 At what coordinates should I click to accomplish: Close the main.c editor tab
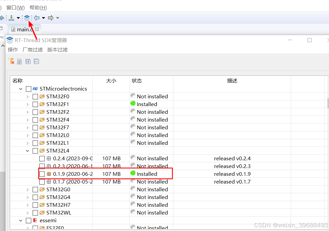click(37, 29)
